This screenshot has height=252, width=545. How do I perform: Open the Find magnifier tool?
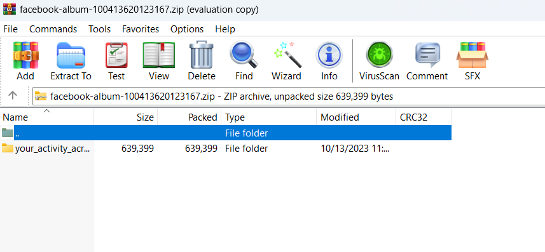point(244,55)
